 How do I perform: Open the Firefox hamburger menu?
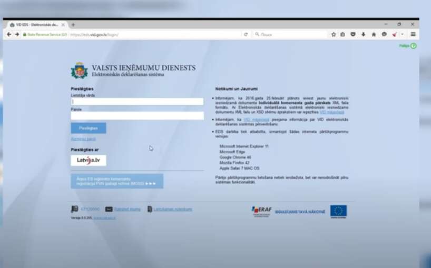(413, 34)
